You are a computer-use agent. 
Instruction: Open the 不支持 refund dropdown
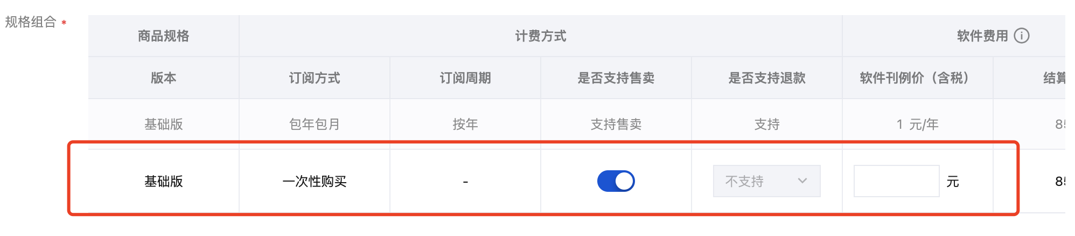766,181
